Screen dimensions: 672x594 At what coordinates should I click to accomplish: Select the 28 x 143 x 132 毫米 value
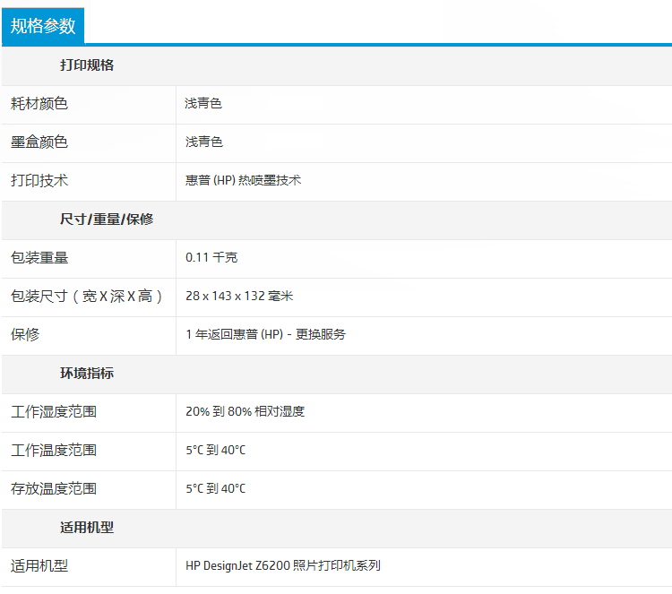click(x=239, y=297)
